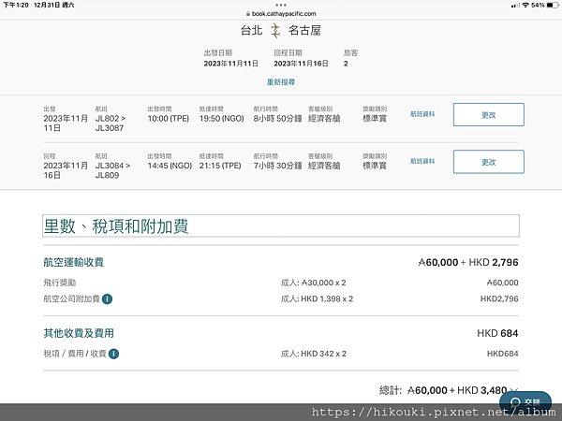Select the HKD2,796 surcharge total

tap(499, 299)
